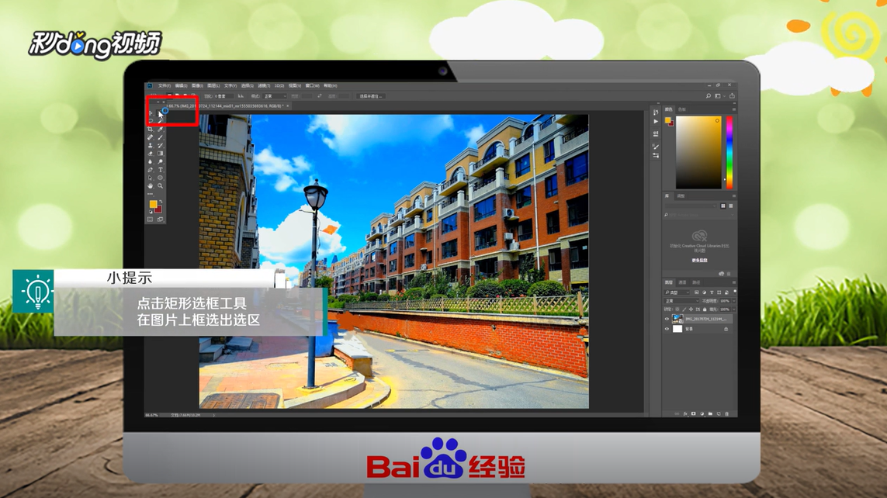Select the Lasso tool
This screenshot has height=498, width=887.
pyautogui.click(x=150, y=121)
